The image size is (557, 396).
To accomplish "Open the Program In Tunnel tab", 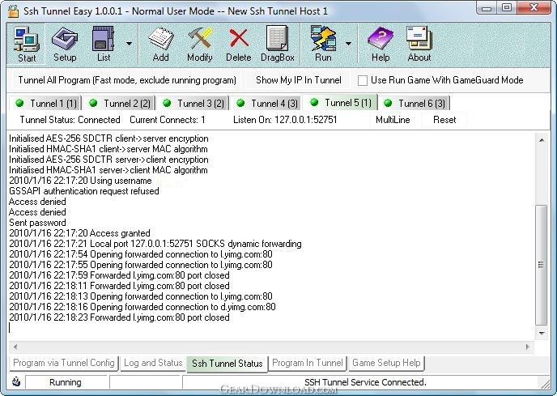I will coord(308,363).
